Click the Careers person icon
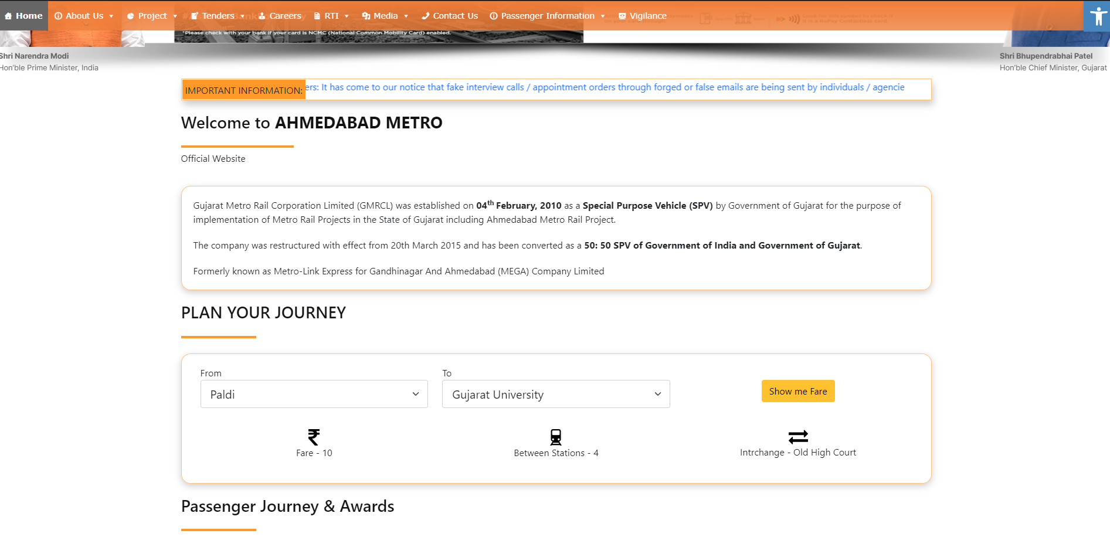Screen dimensions: 1110x537 (x=262, y=16)
